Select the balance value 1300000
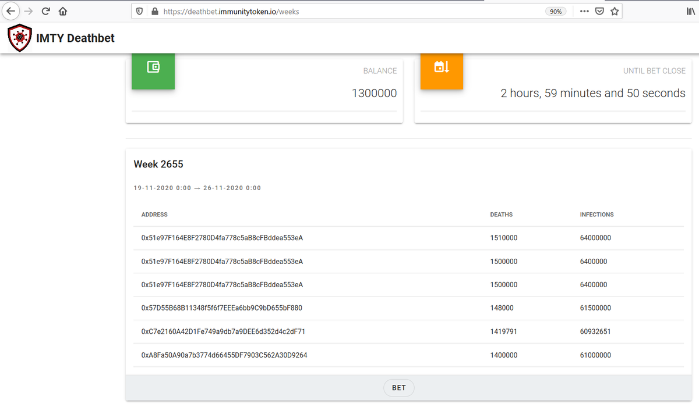699x407 pixels. coord(374,93)
